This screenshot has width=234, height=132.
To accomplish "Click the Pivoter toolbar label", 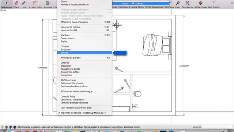I will point(141,7).
